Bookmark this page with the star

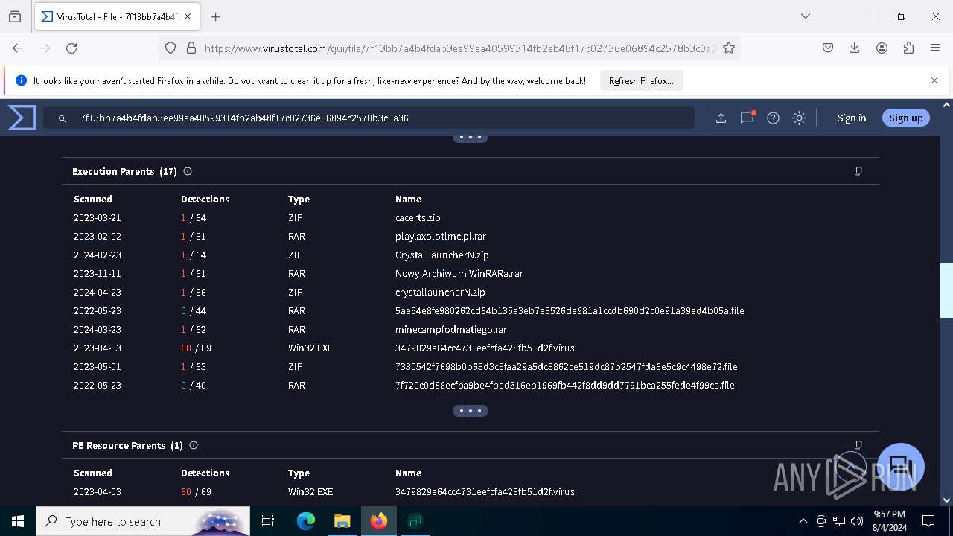pos(729,48)
